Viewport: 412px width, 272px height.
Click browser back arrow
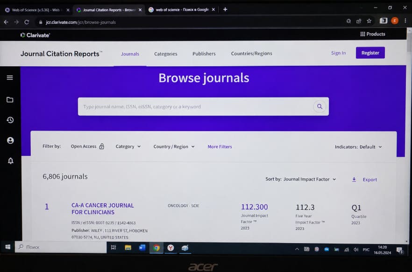pos(7,22)
